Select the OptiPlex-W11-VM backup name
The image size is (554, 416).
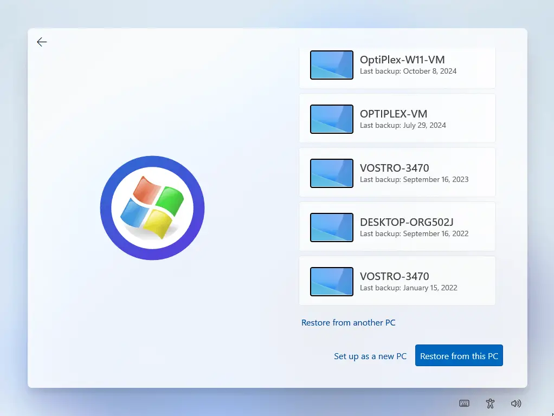pyautogui.click(x=402, y=60)
